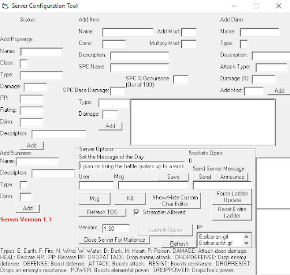This screenshot has width=290, height=275.
Task: Click Show/Hide Custom Char Editor button
Action: tap(175, 200)
